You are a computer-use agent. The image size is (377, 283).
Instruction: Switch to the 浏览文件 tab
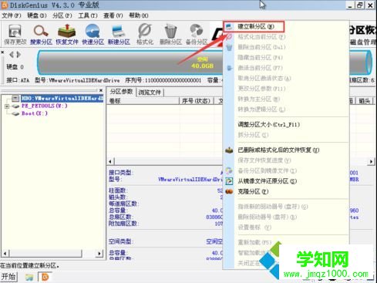pyautogui.click(x=150, y=93)
